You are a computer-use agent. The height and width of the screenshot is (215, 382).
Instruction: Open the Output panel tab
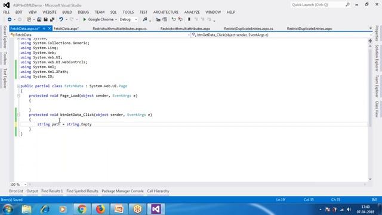coord(32,191)
